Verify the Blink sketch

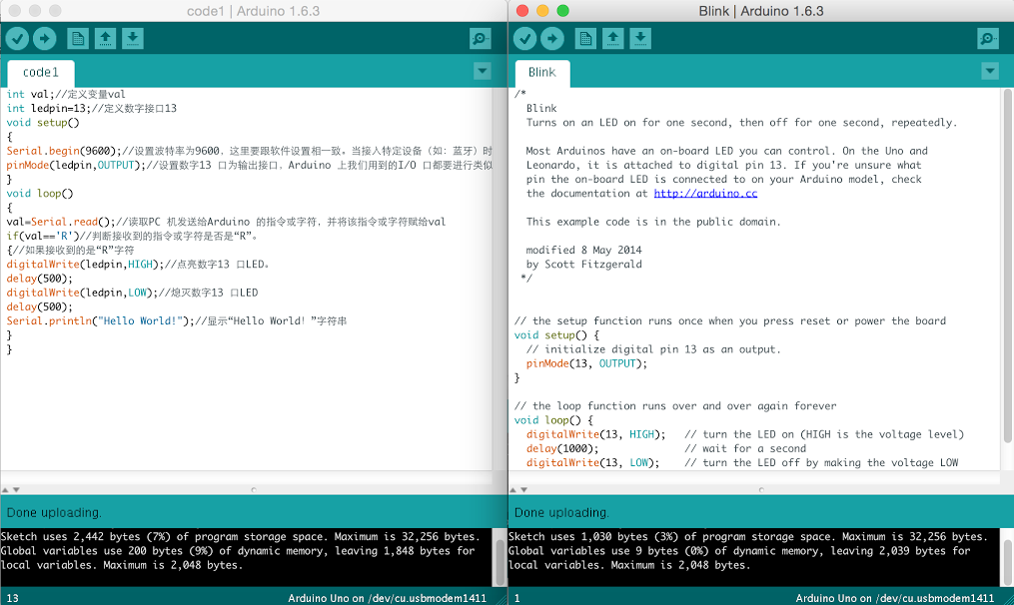524,39
